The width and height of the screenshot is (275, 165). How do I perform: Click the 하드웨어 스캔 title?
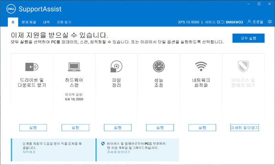(74, 82)
